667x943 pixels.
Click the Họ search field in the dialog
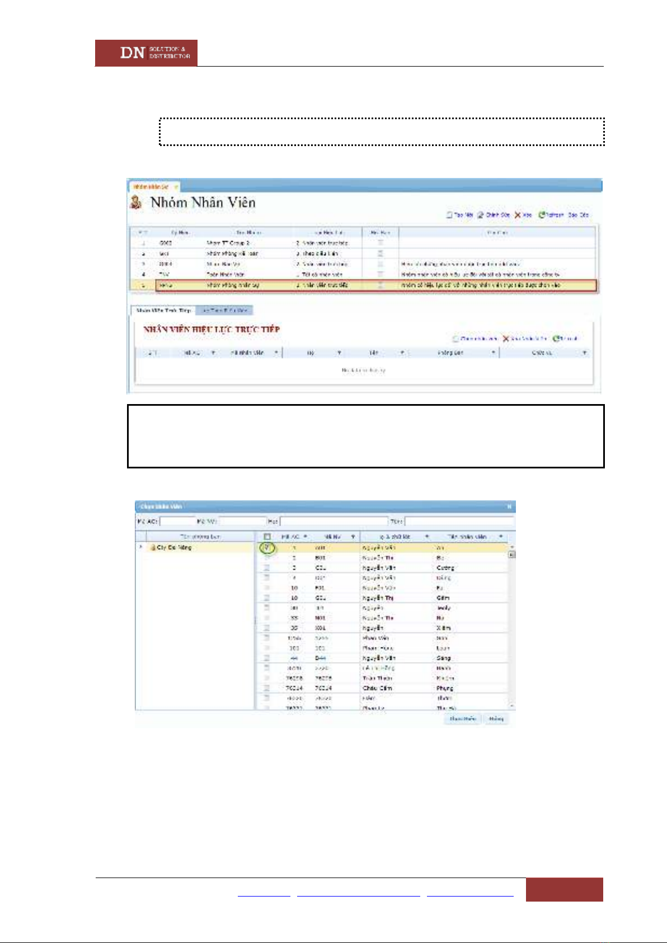tap(334, 521)
